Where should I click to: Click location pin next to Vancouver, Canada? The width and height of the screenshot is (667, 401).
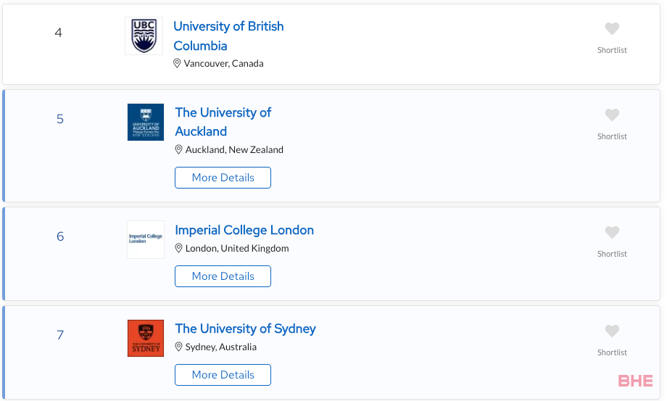[x=177, y=63]
